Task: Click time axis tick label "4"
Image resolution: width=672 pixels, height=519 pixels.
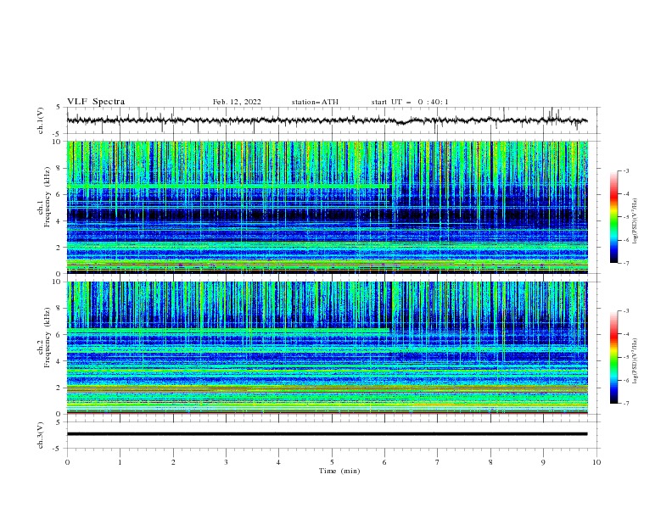Action: (x=278, y=462)
